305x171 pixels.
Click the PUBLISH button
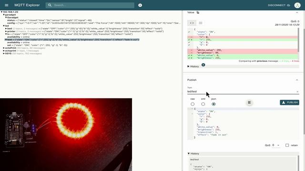[289, 103]
